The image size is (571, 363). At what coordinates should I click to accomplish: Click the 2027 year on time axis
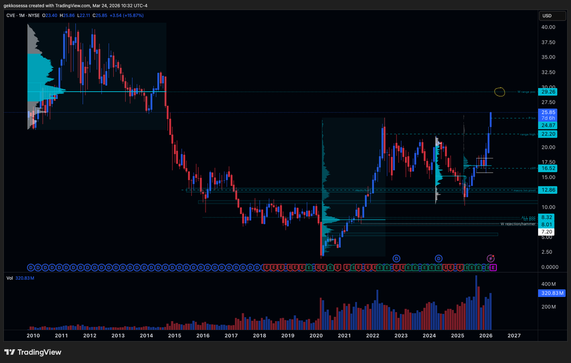(x=514, y=335)
